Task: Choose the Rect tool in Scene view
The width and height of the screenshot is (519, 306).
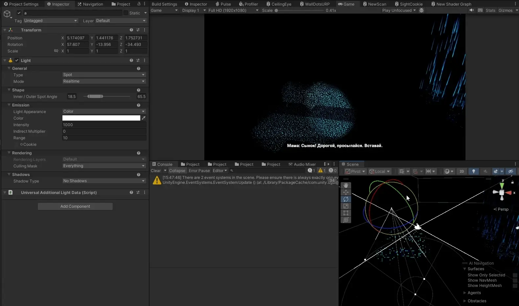Action: (x=346, y=213)
